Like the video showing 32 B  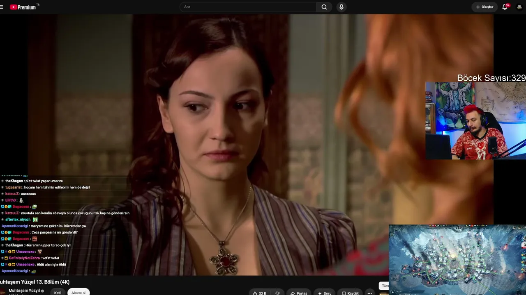[x=260, y=293]
